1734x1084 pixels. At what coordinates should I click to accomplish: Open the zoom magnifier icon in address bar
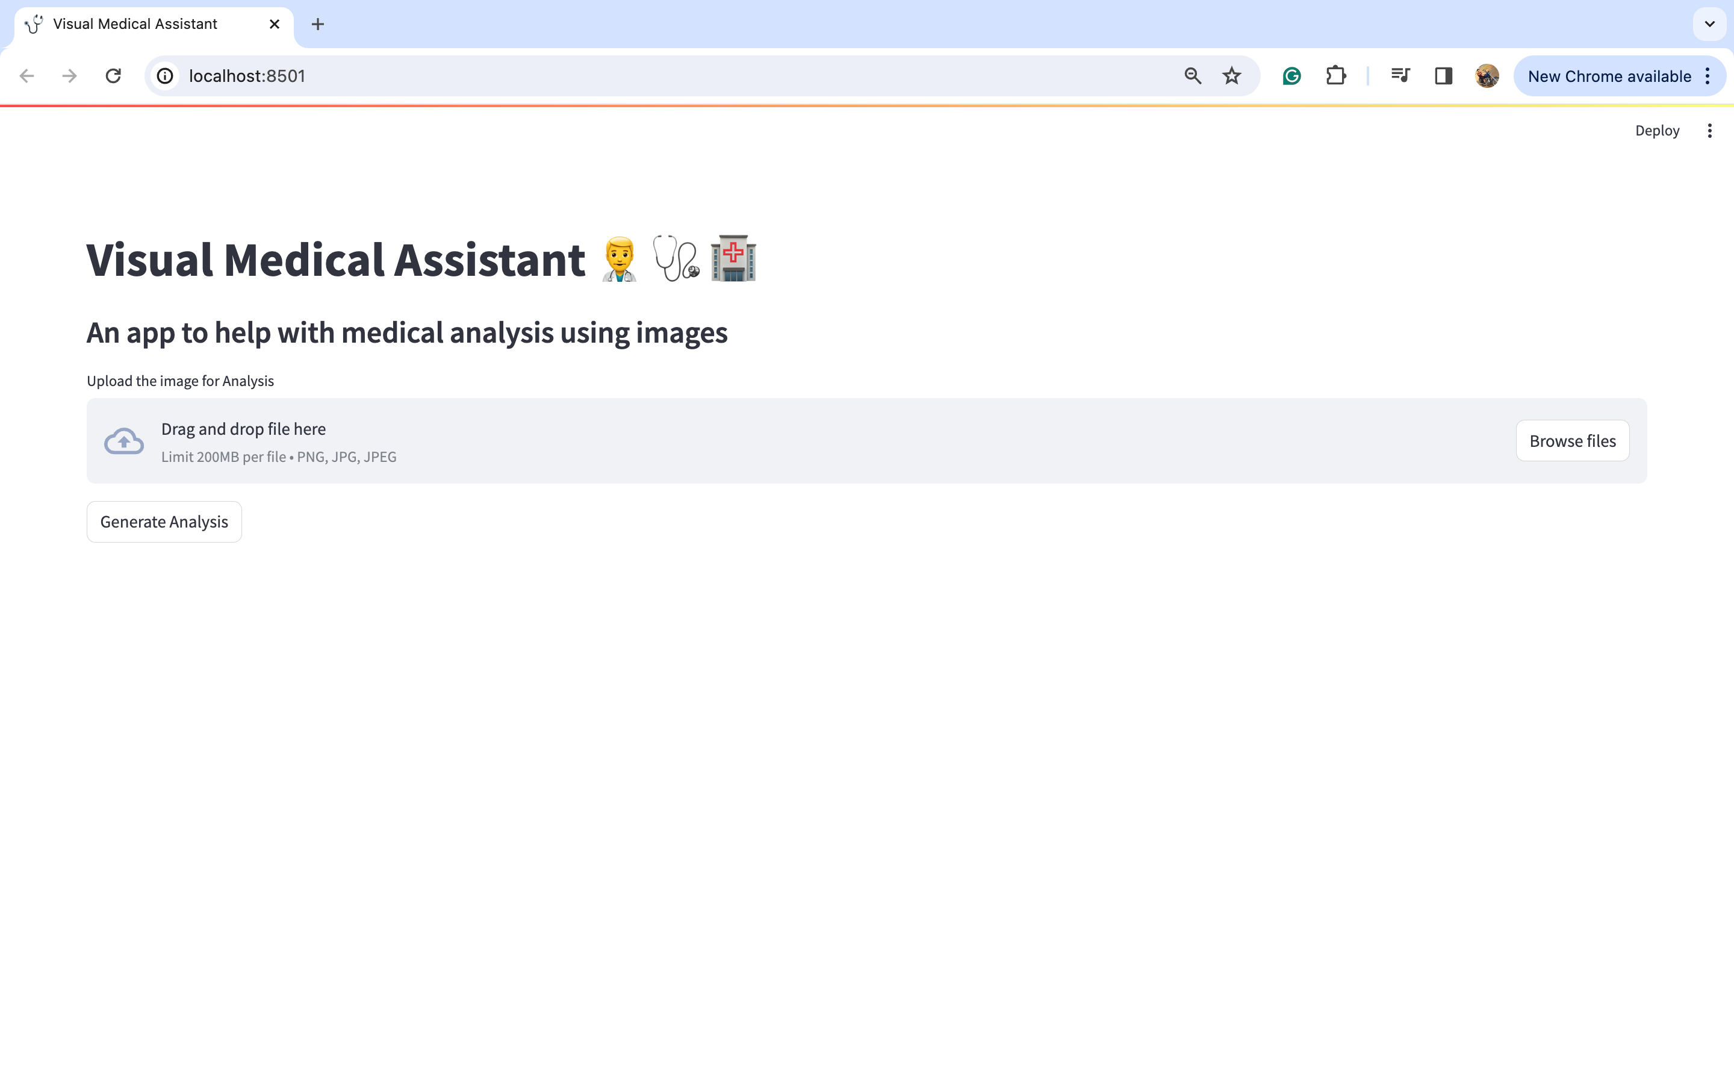[x=1192, y=76]
